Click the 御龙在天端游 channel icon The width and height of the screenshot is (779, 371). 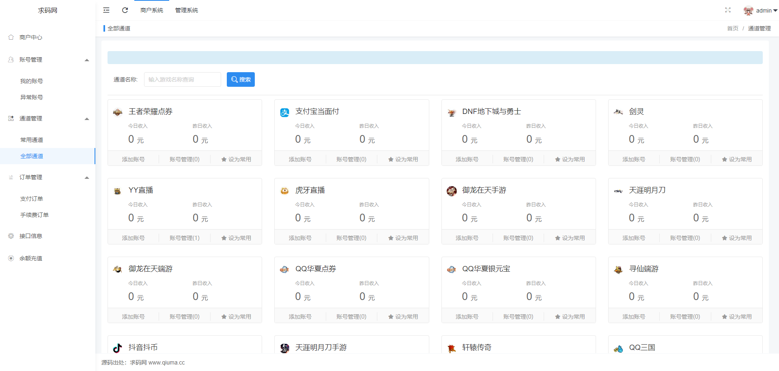(118, 270)
